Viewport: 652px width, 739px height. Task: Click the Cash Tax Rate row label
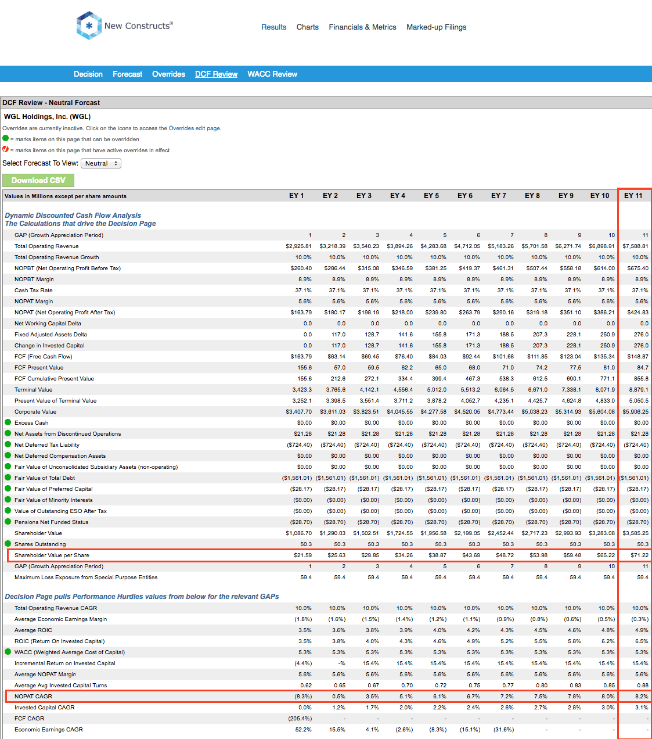[33, 290]
